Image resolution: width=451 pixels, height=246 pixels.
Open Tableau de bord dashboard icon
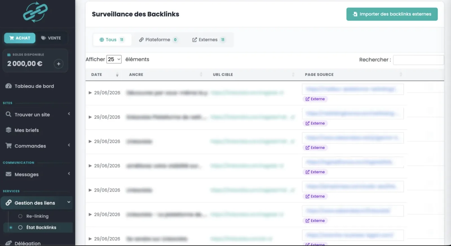tap(8, 86)
